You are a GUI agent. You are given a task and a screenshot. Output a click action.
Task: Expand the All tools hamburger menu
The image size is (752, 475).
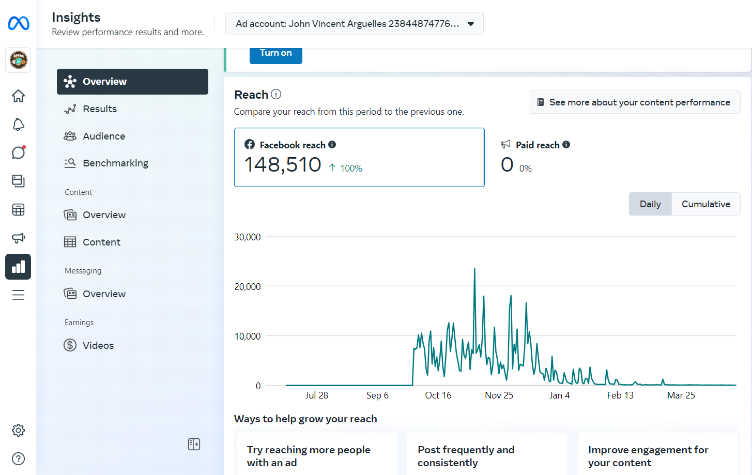point(18,295)
